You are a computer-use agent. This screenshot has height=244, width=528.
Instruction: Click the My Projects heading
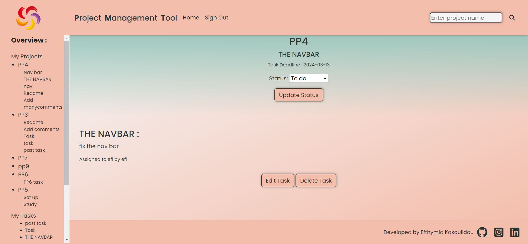[27, 56]
